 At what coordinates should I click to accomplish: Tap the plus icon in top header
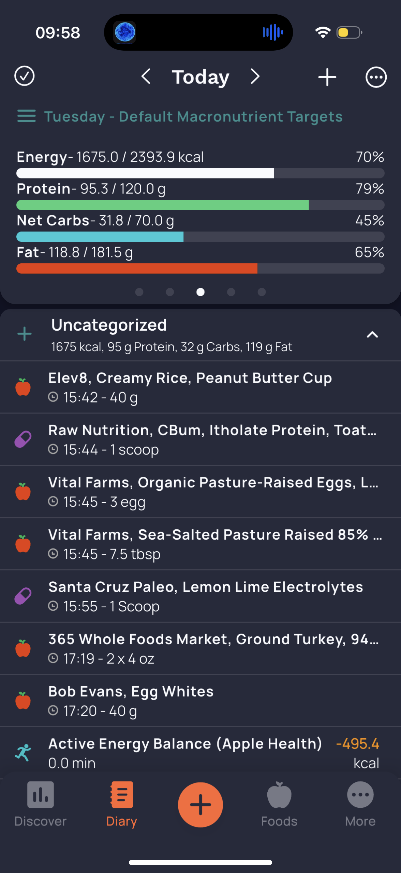[327, 77]
